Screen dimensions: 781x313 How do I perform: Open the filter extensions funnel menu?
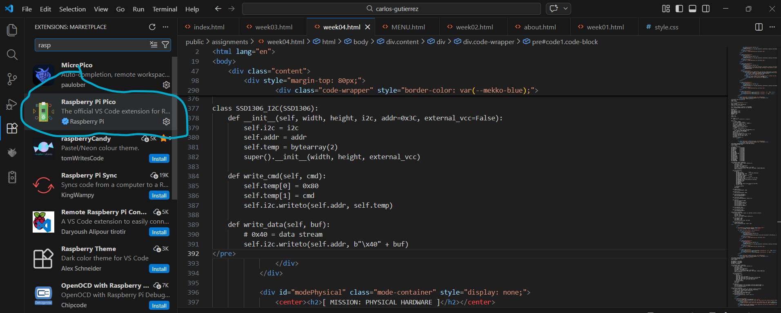tap(165, 45)
